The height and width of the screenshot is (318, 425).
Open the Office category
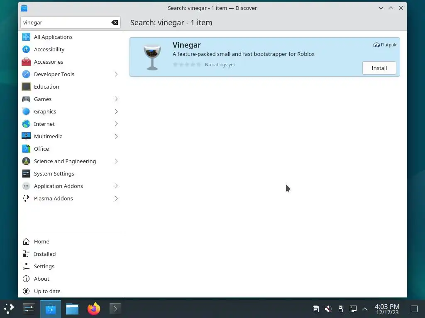pos(71,149)
